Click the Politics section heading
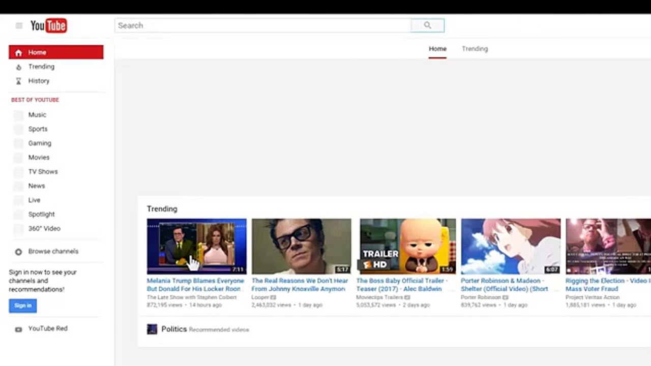651x366 pixels. [174, 329]
